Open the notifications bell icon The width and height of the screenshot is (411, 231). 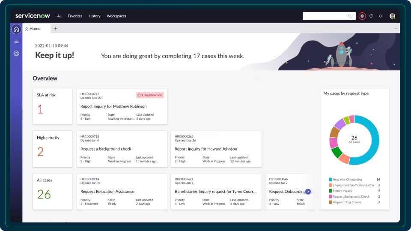(380, 16)
